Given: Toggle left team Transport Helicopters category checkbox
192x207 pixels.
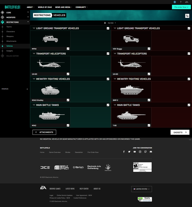Looking at the screenshot, I should [x=108, y=54].
